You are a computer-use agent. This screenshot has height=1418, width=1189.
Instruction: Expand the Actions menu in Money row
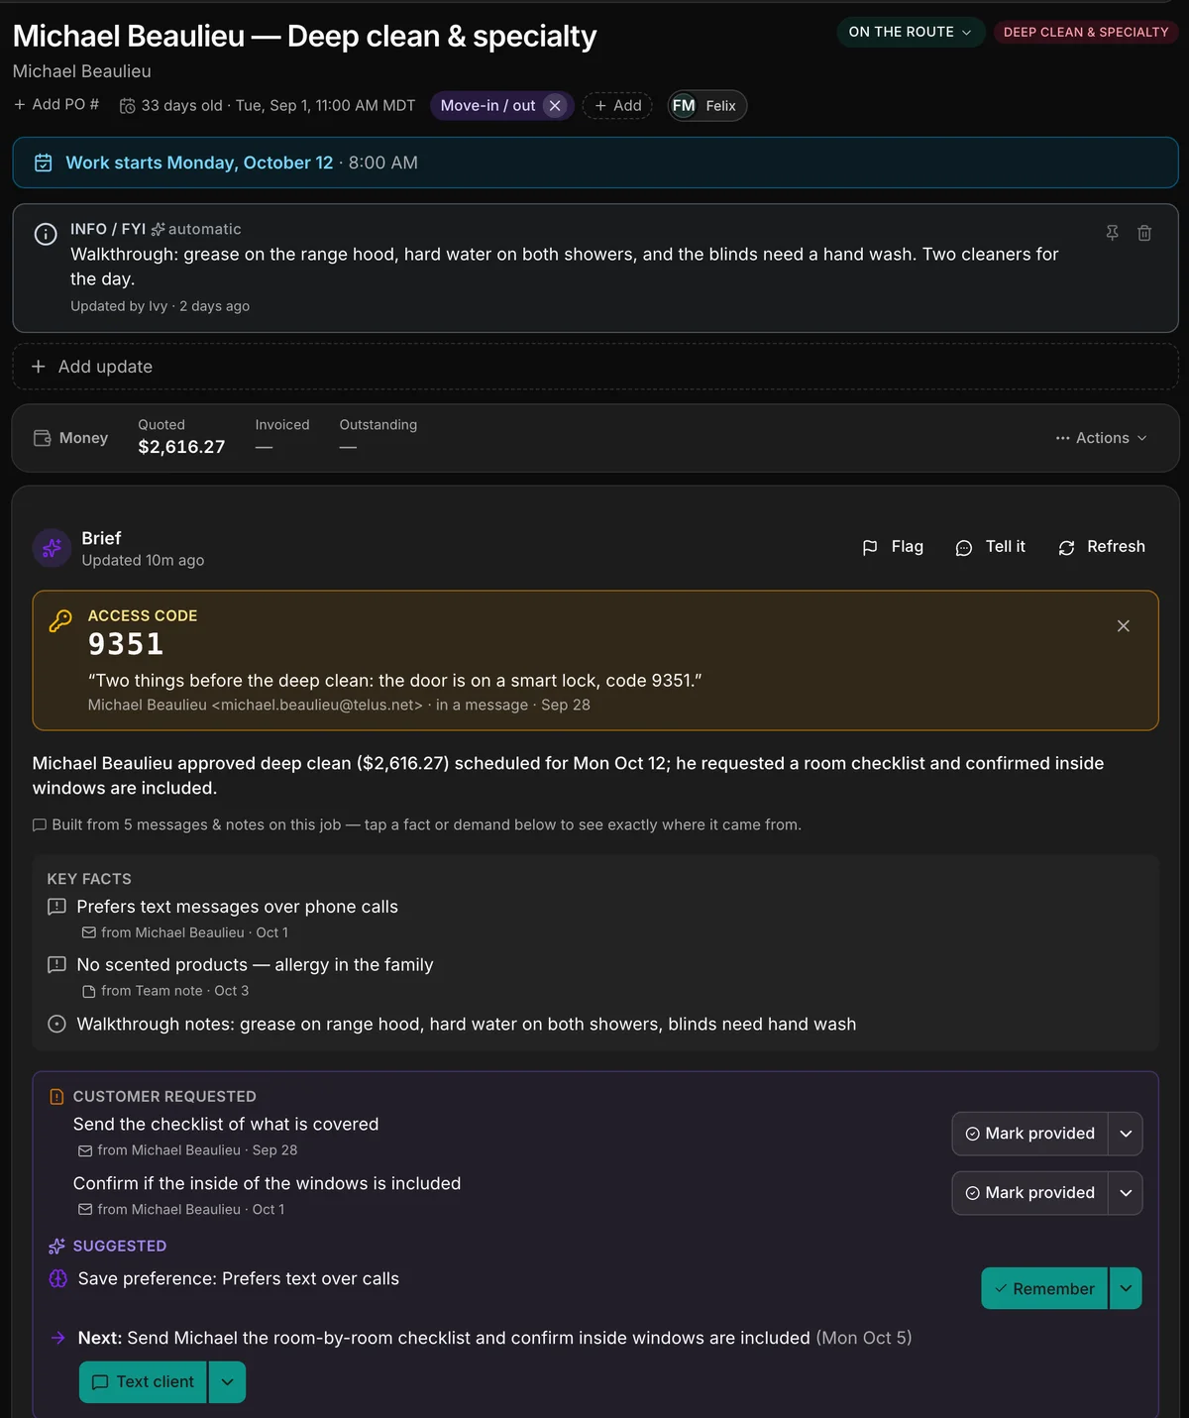point(1101,438)
